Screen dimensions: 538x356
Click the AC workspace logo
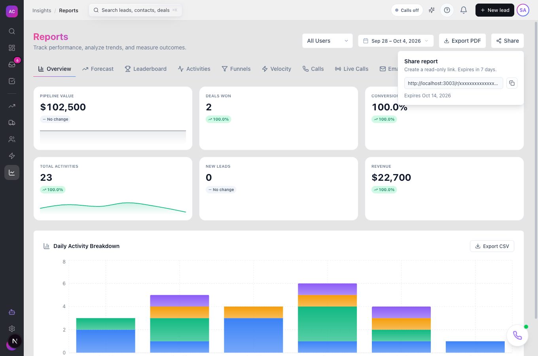[12, 11]
